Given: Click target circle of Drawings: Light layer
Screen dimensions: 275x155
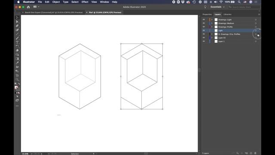Looking at the screenshot, I should point(256,20).
